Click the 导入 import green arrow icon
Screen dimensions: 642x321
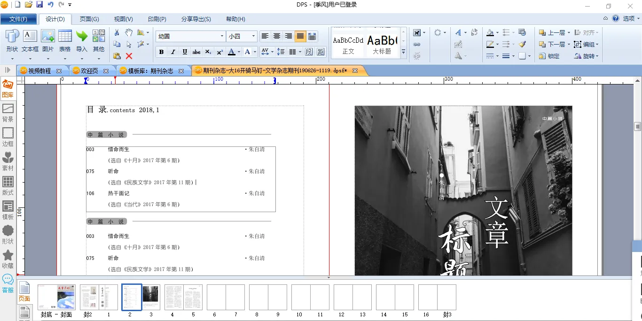tap(82, 40)
